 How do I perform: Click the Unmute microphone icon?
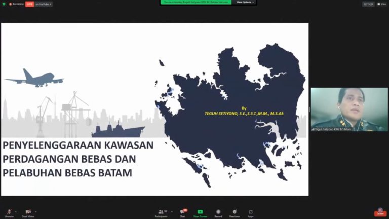coord(9,211)
